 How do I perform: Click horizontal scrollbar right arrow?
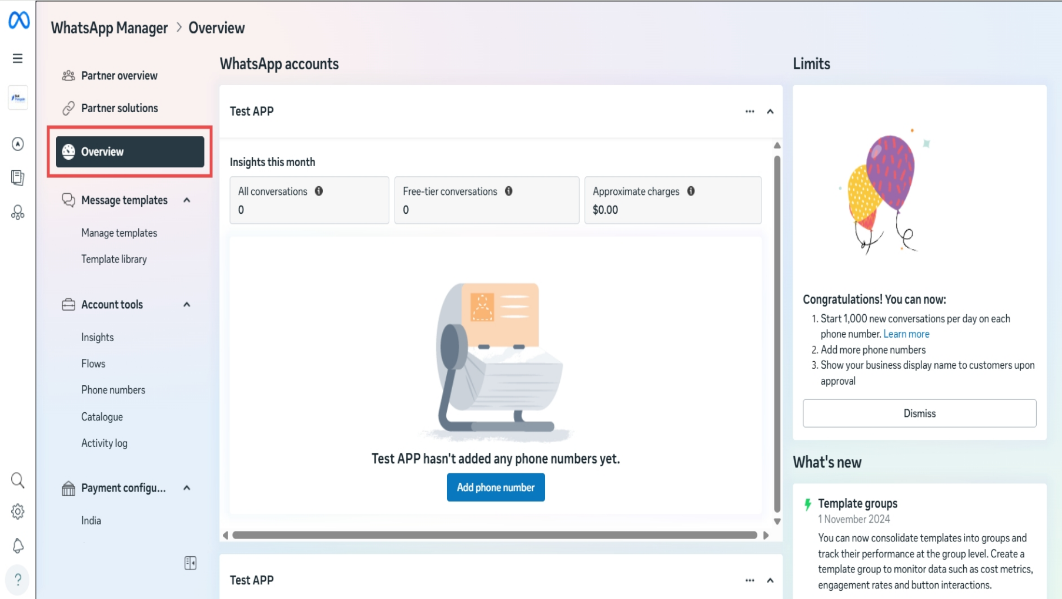(766, 535)
